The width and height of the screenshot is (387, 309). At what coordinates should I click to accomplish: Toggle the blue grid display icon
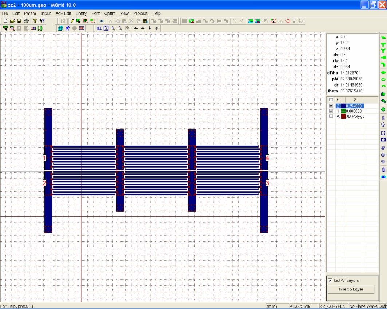61,28
